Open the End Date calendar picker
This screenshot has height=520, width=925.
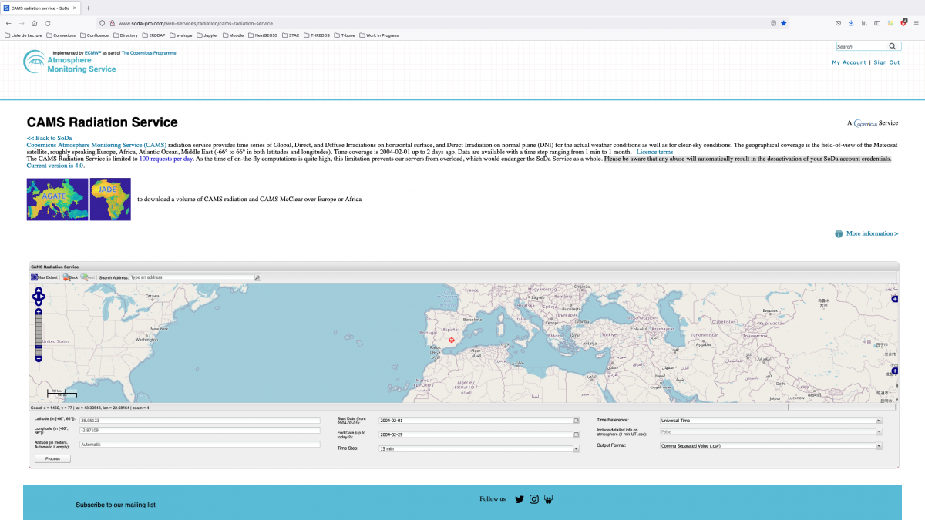pos(576,434)
